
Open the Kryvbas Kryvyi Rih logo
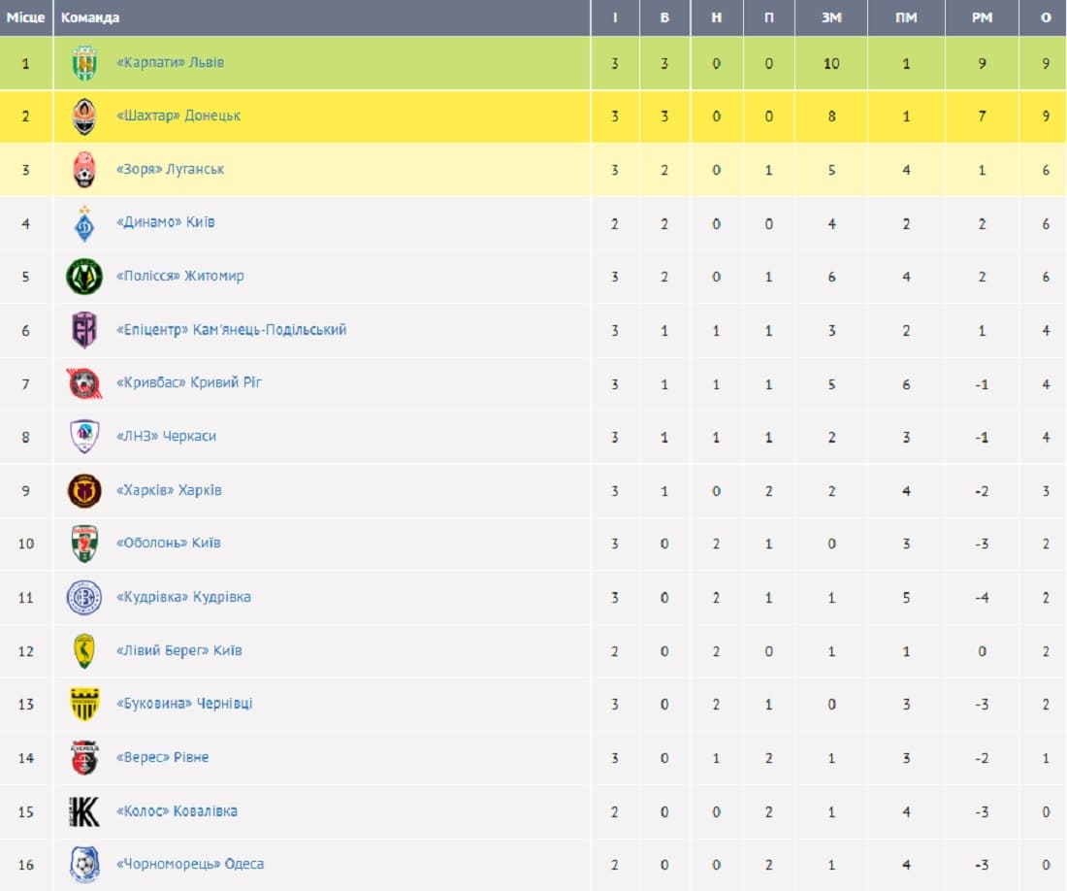pos(84,384)
